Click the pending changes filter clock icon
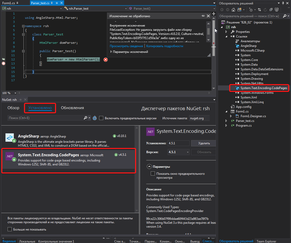 click(x=251, y=10)
